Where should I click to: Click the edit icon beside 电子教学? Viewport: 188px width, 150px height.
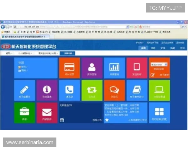pos(153,75)
